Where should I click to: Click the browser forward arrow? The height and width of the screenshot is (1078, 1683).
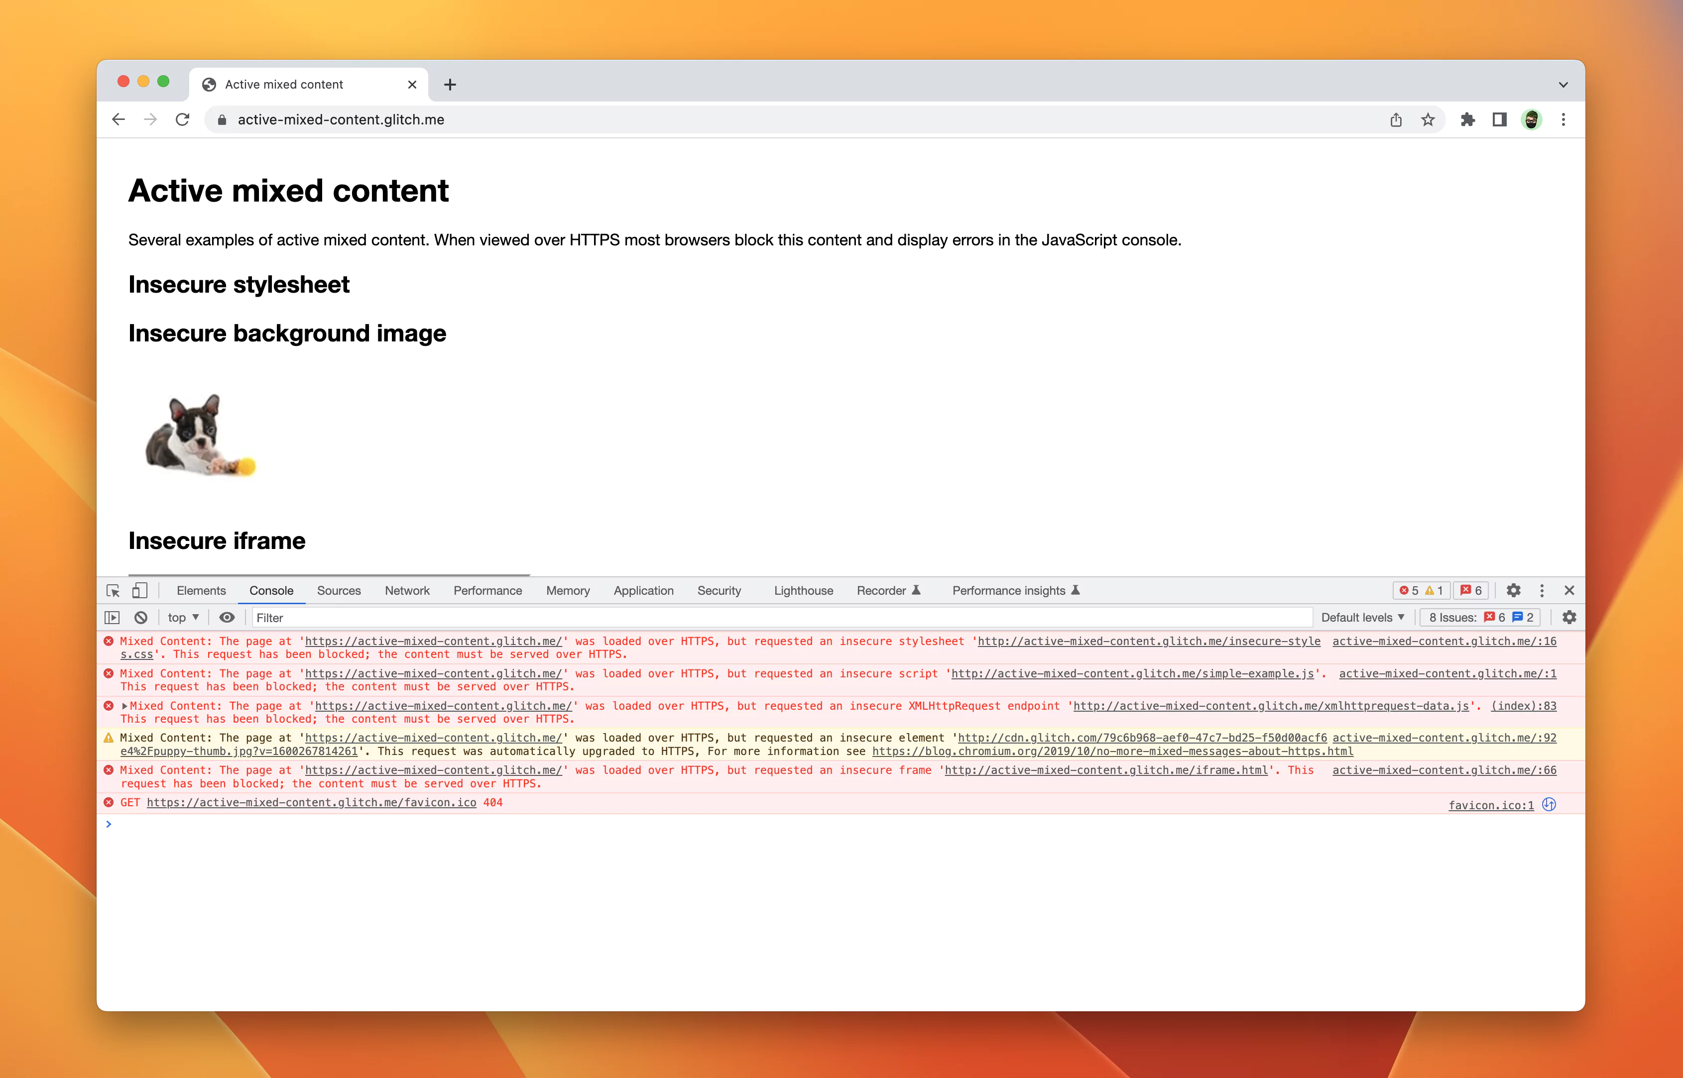(x=150, y=120)
